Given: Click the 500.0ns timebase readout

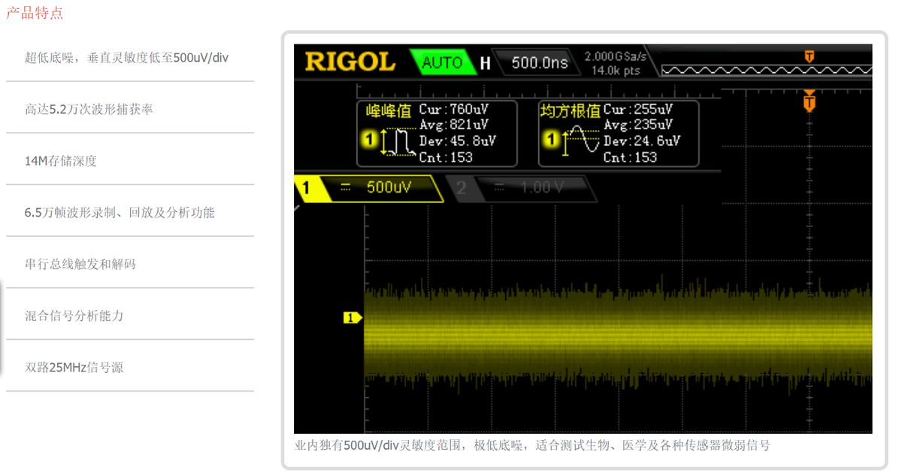Looking at the screenshot, I should tap(539, 63).
